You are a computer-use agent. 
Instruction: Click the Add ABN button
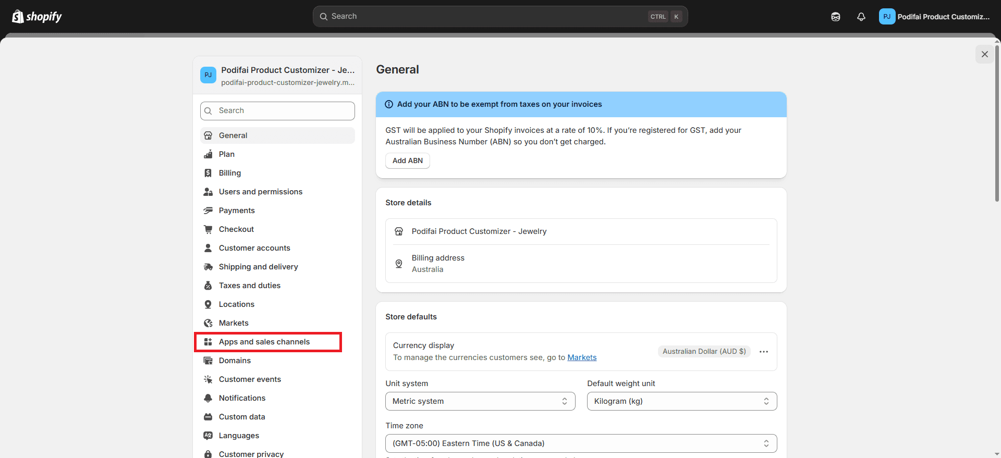pos(408,160)
